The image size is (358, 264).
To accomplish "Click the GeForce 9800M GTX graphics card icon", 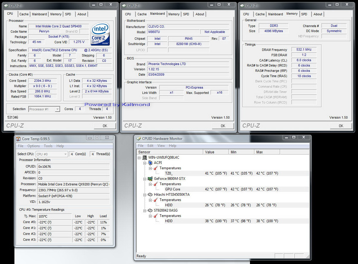I will pyautogui.click(x=150, y=179).
